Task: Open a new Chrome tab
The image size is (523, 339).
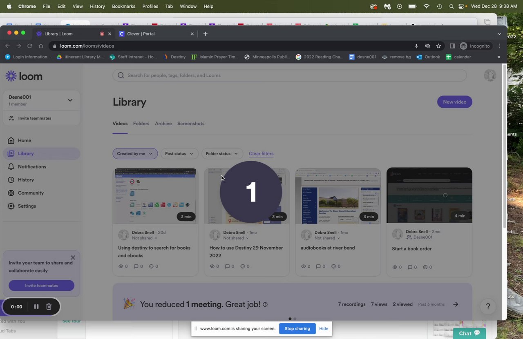Action: [x=205, y=34]
